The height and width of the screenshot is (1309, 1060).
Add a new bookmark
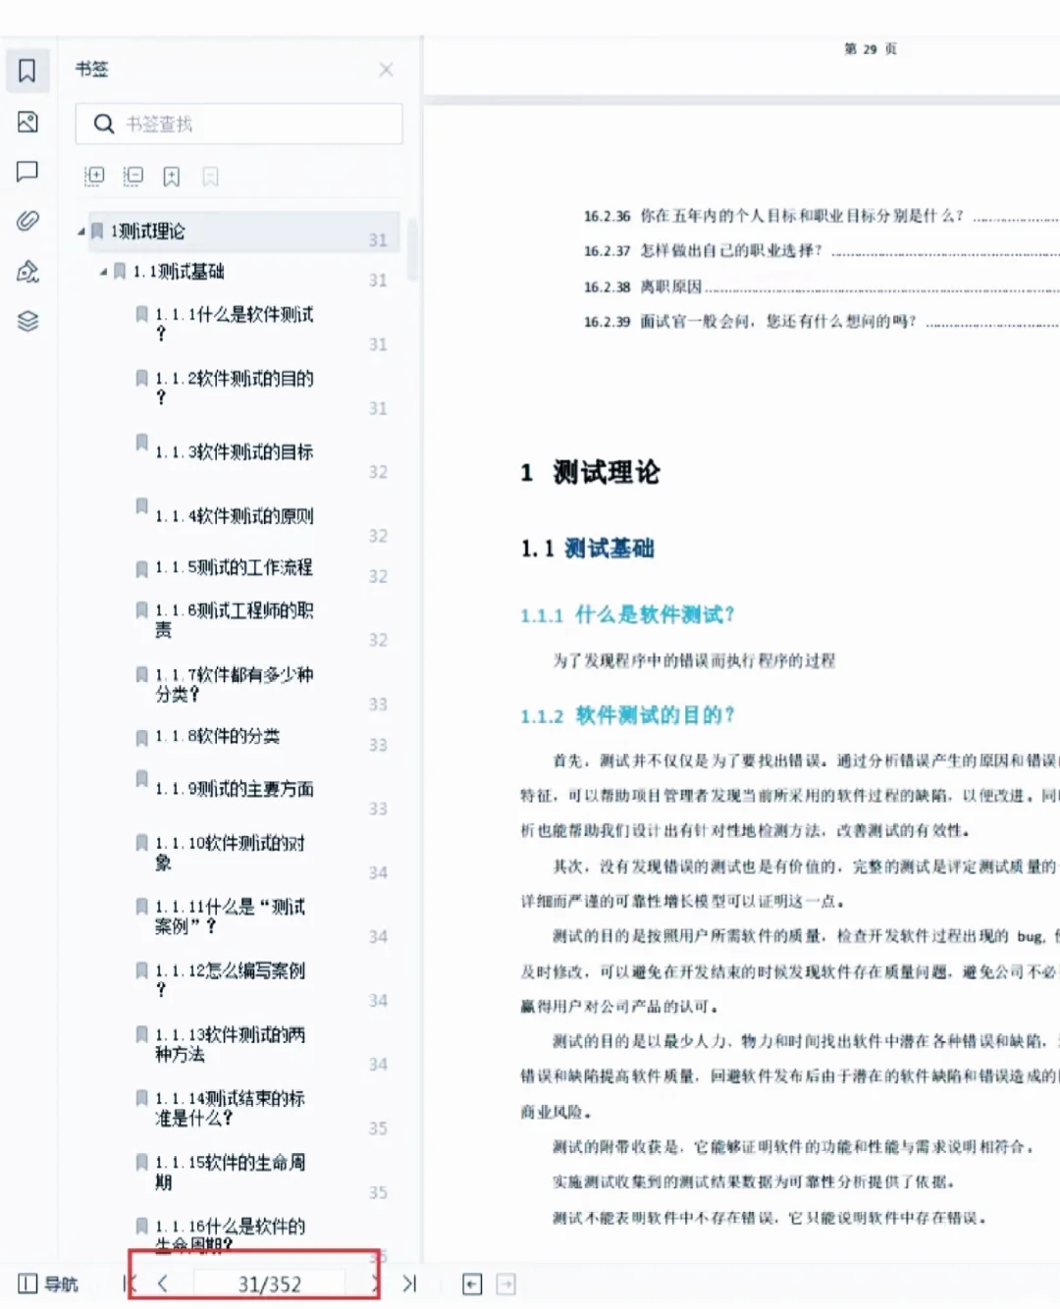click(x=171, y=177)
